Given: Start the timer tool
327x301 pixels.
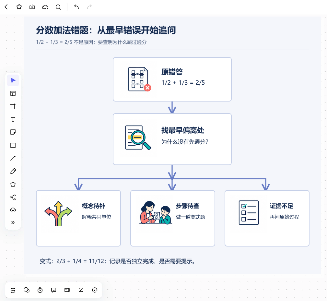Looking at the screenshot, I should 40,290.
